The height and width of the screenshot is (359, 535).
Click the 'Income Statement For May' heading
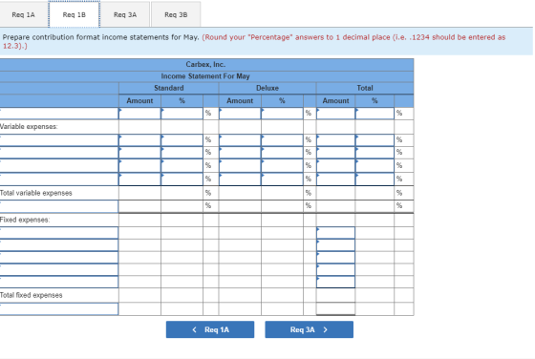[x=205, y=76]
